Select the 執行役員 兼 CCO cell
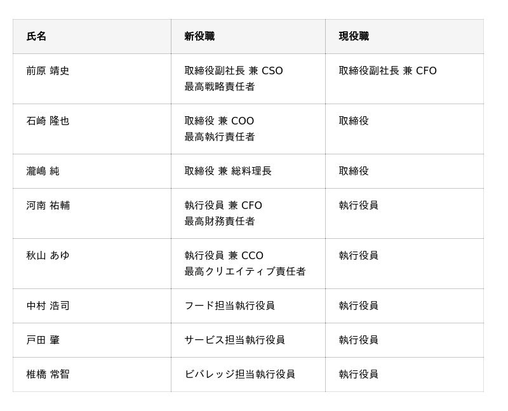 (224, 256)
